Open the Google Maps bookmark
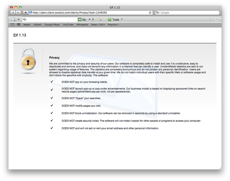 (52, 25)
